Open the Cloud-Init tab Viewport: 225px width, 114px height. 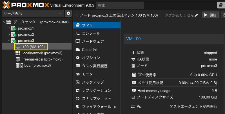97,50
